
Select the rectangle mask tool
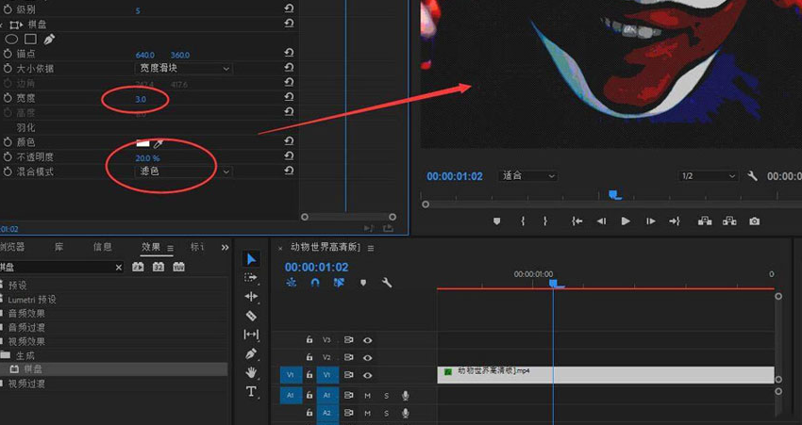coord(31,40)
